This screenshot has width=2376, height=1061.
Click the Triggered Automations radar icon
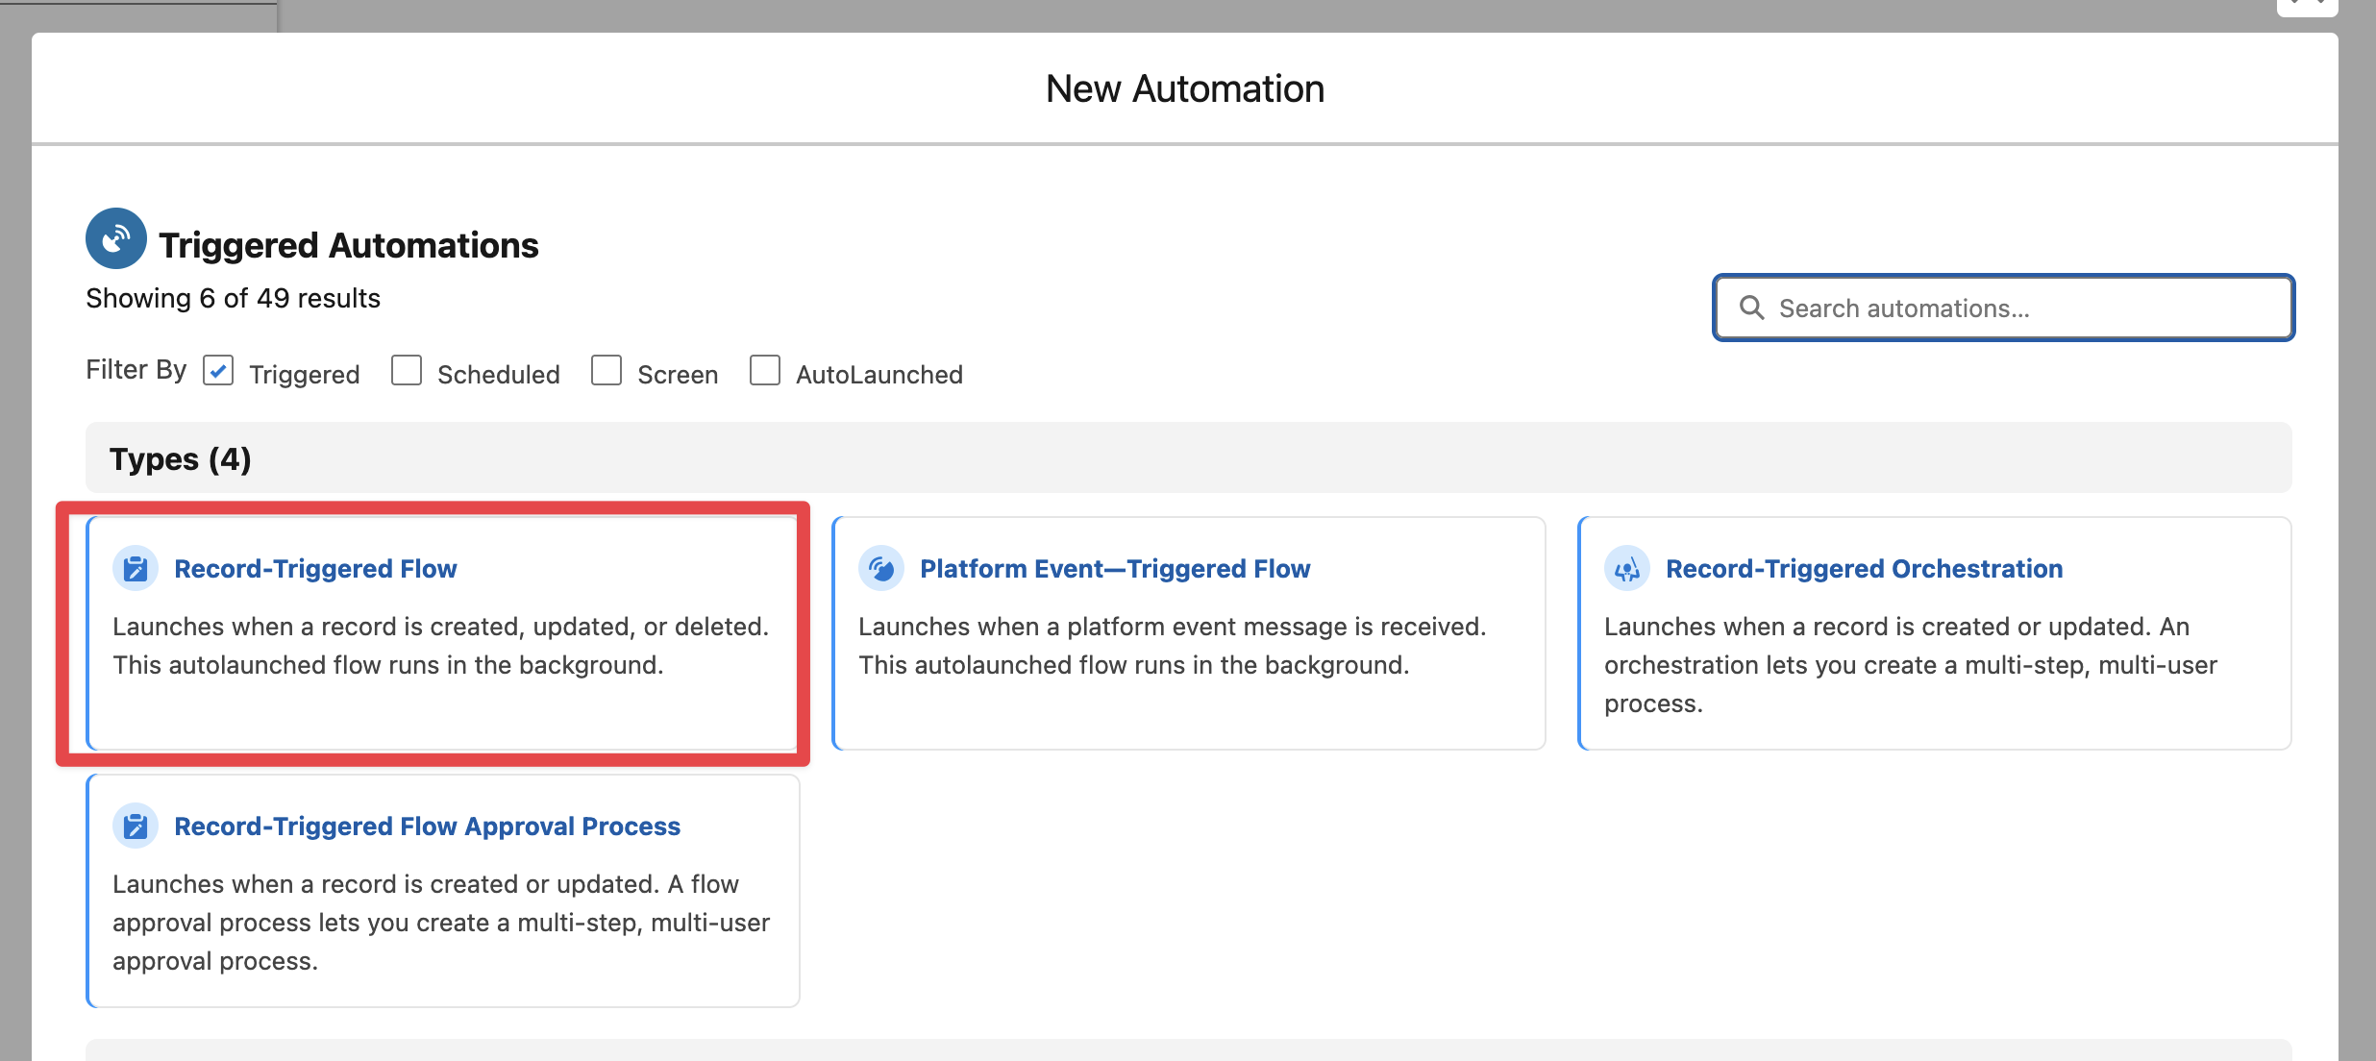(x=115, y=238)
